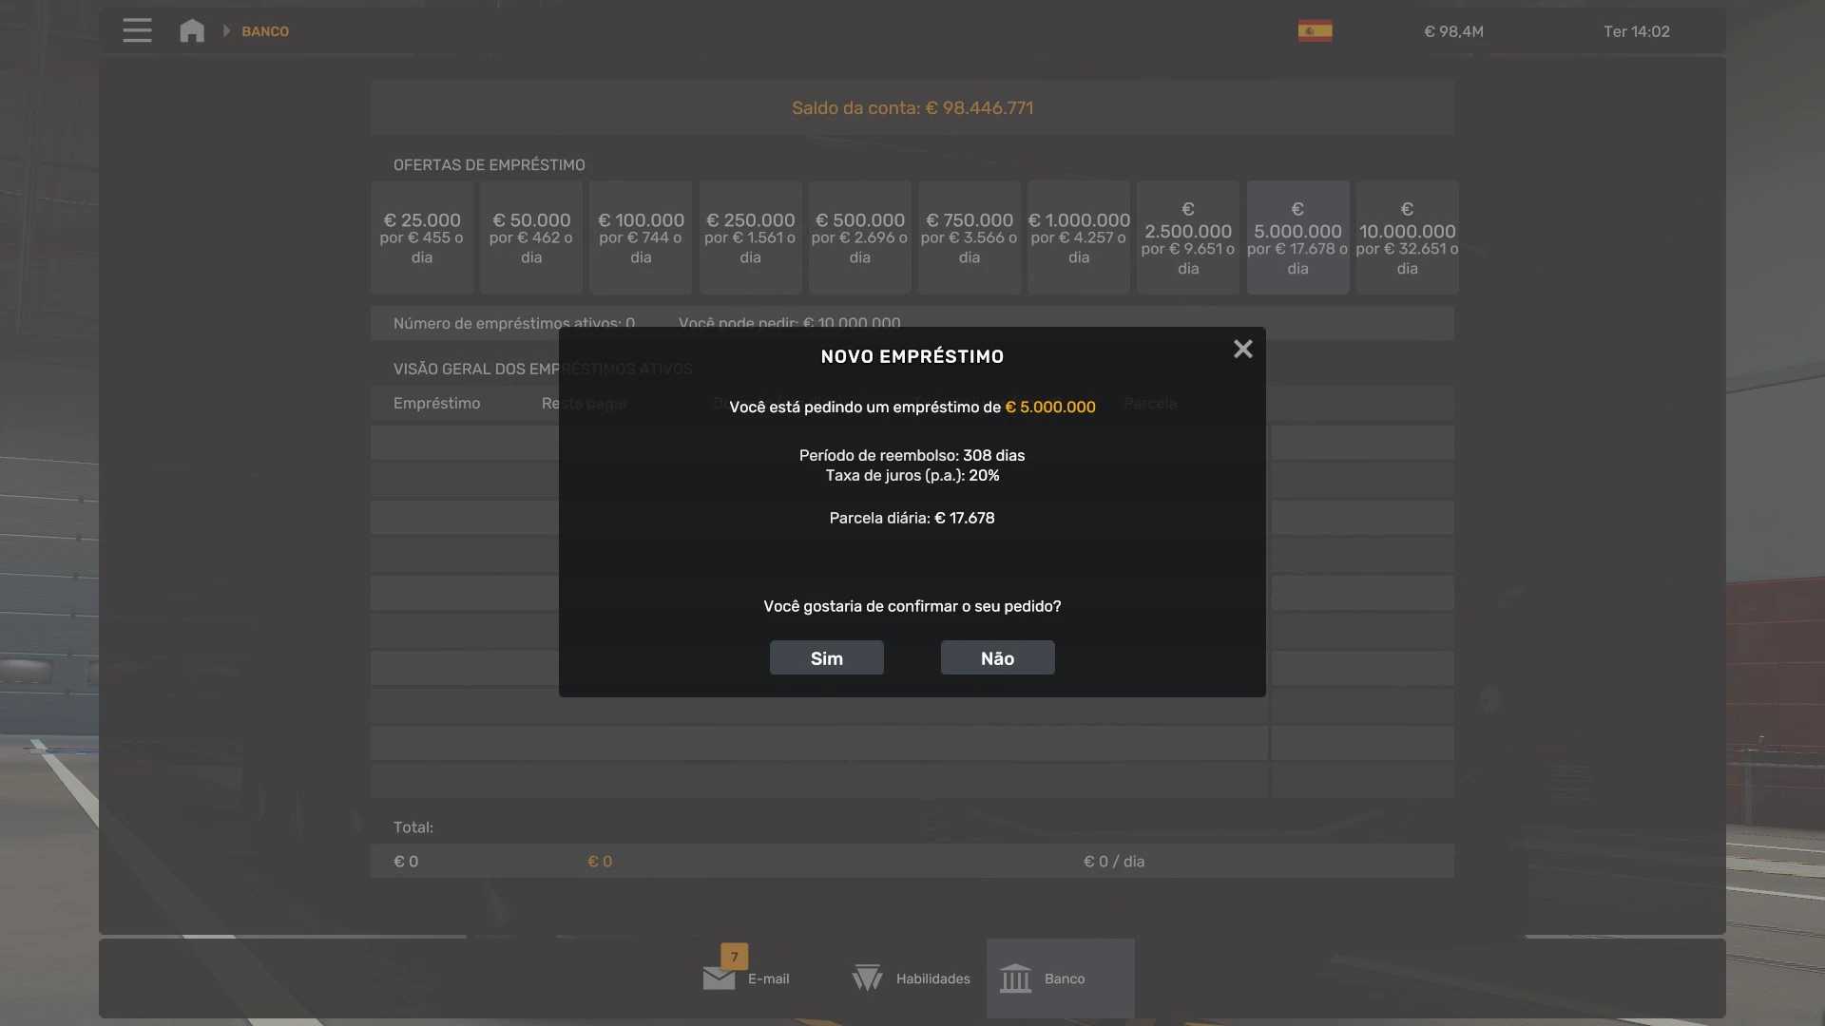Close the Novo Empréstimo dialog

click(x=1242, y=350)
